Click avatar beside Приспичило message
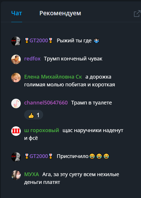This screenshot has height=198, width=141. coord(16,157)
